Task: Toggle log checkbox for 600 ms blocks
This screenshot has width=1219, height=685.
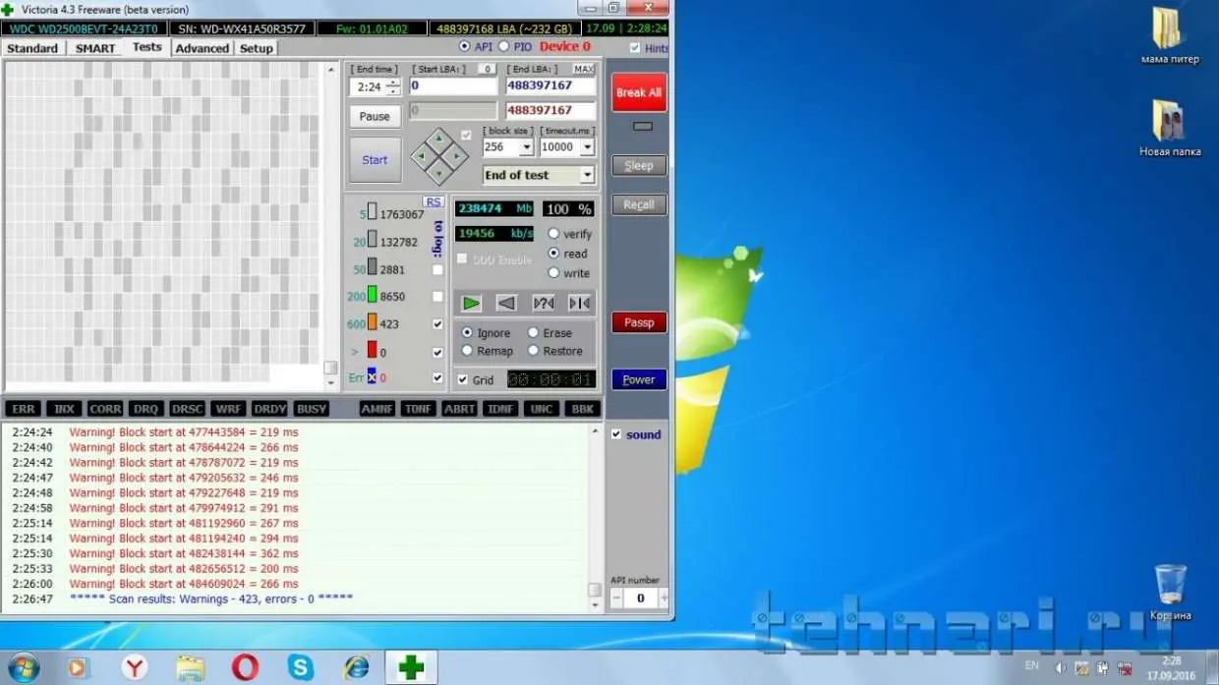Action: (x=437, y=323)
